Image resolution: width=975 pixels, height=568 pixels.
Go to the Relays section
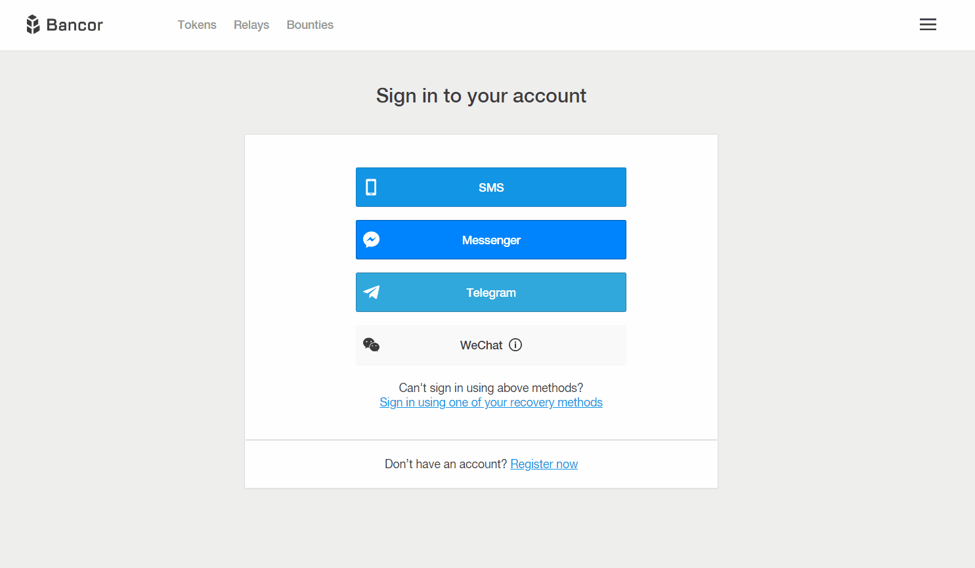pyautogui.click(x=251, y=25)
